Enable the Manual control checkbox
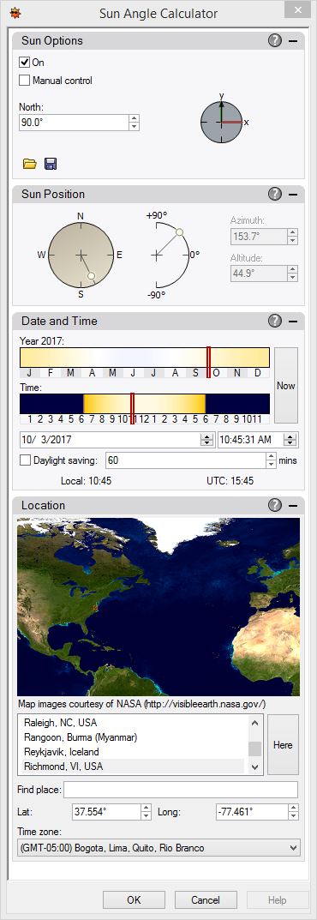The image size is (317, 920). point(25,81)
